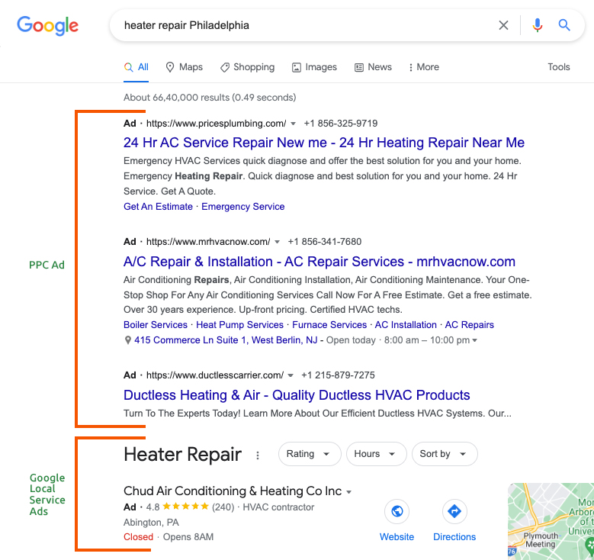
Task: Click the location pin for West Berlin address
Action: coord(128,340)
